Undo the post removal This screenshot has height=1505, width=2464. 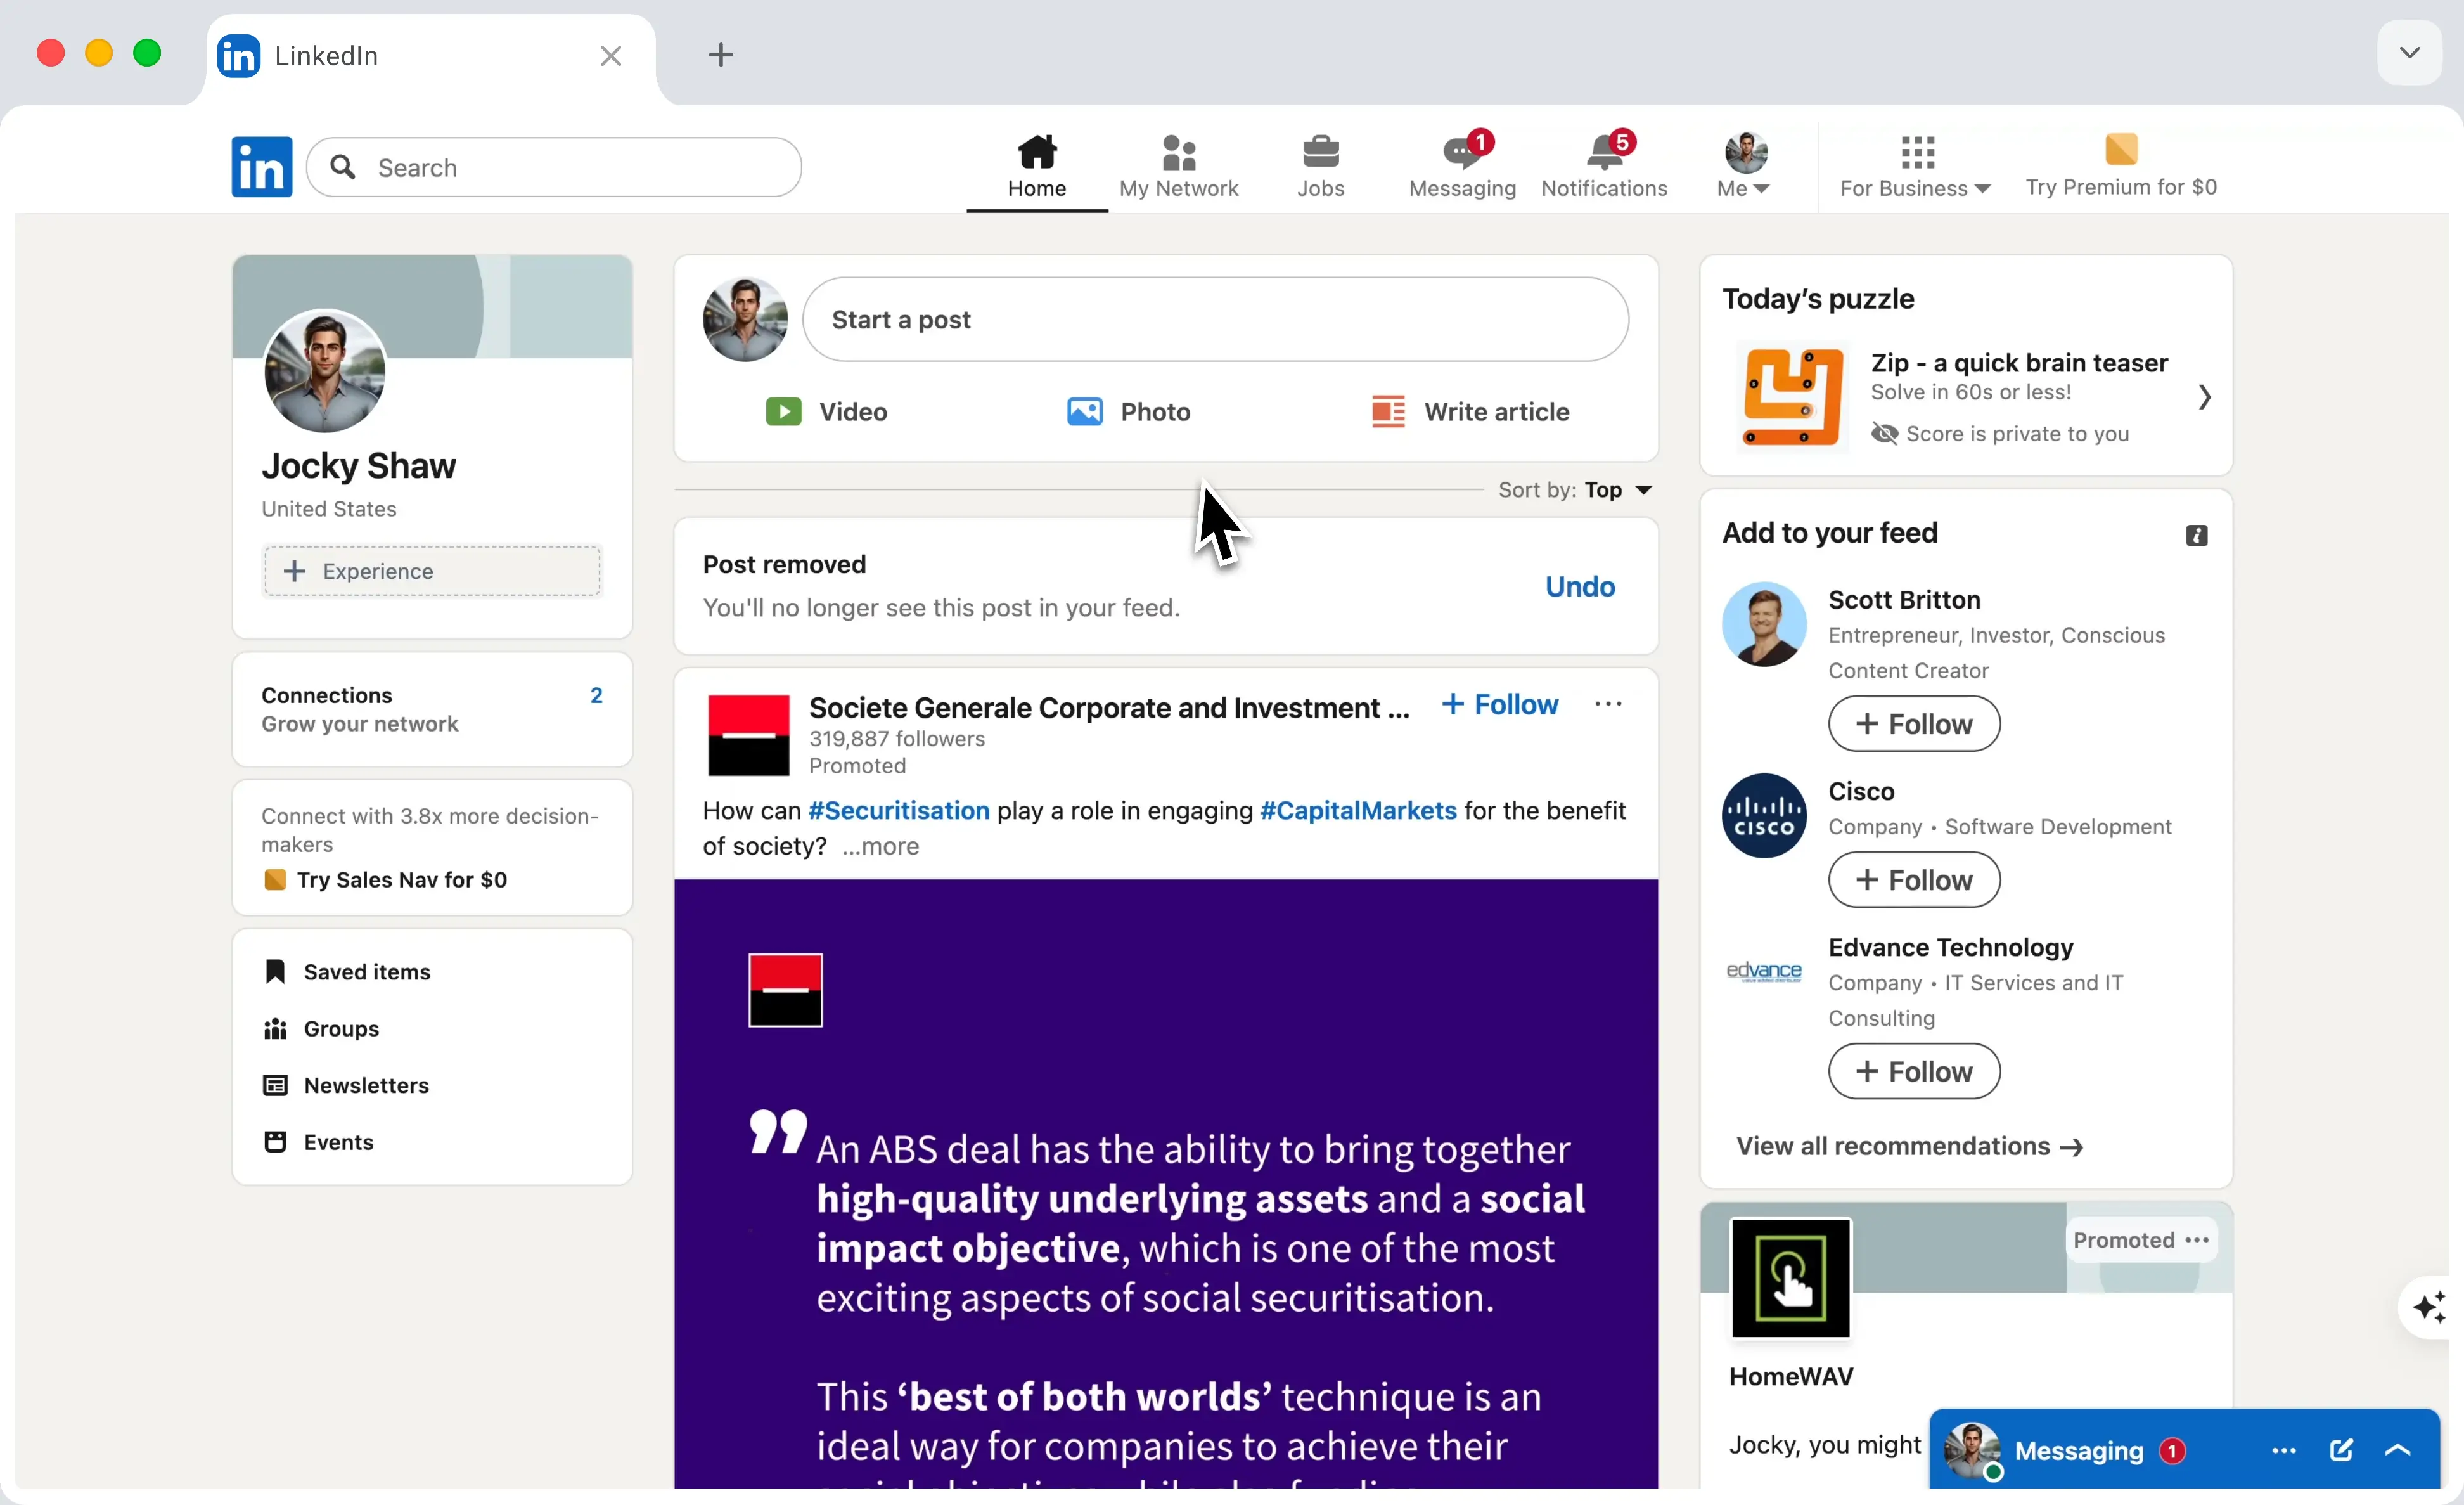tap(1579, 587)
